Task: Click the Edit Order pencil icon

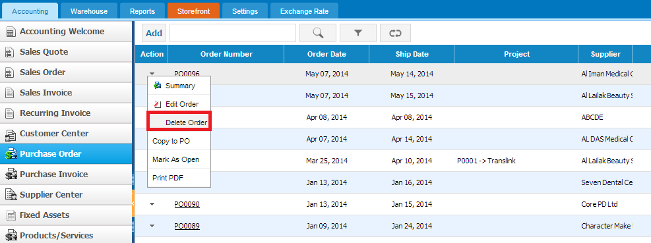Action: click(x=158, y=104)
